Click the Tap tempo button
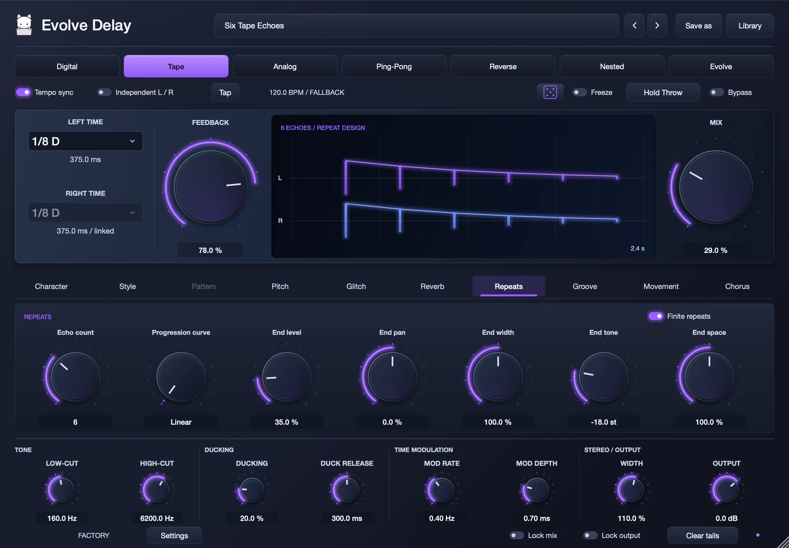 225,92
